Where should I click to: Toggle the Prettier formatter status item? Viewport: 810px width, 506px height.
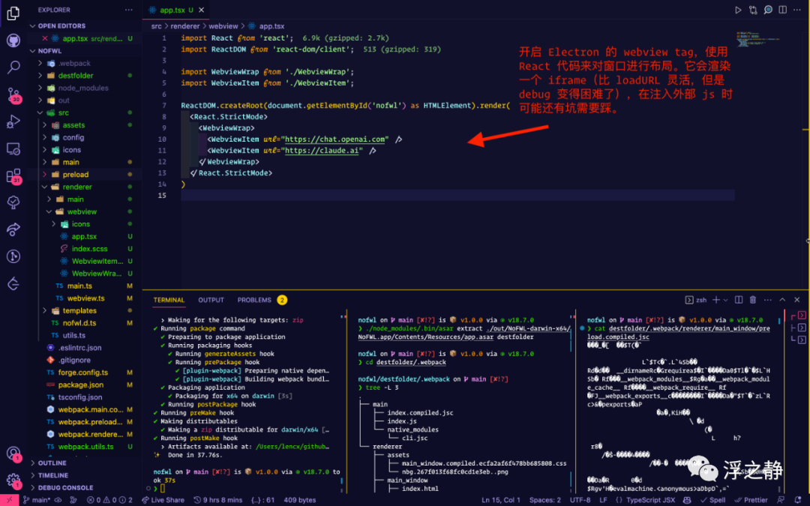point(751,500)
